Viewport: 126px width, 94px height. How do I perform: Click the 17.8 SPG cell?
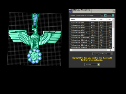(109, 35)
